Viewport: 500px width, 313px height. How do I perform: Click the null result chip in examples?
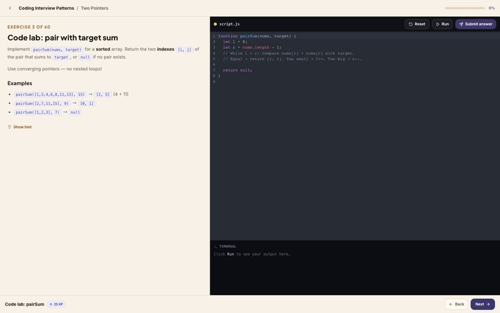coord(75,112)
